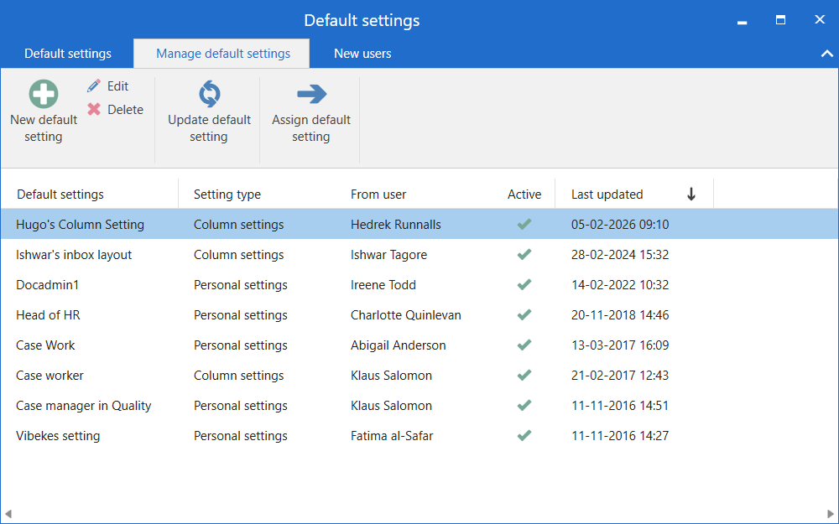
Task: Click date 11-11-2016 14:27
Action: (x=620, y=436)
